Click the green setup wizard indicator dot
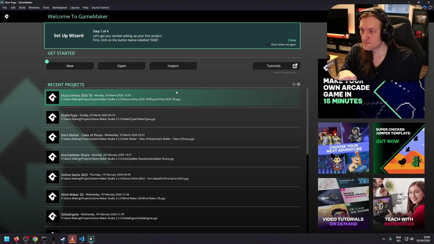 tap(47, 61)
